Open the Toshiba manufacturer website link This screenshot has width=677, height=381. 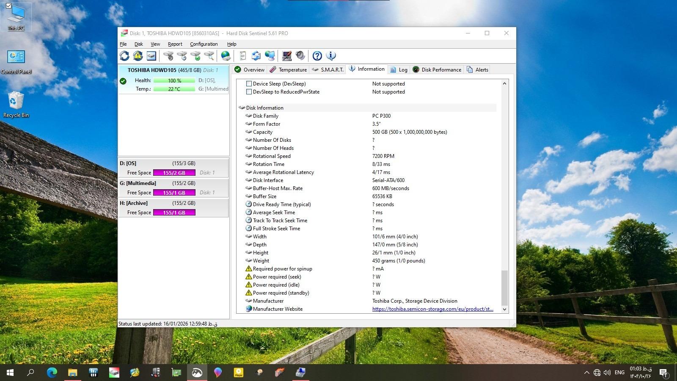point(432,309)
